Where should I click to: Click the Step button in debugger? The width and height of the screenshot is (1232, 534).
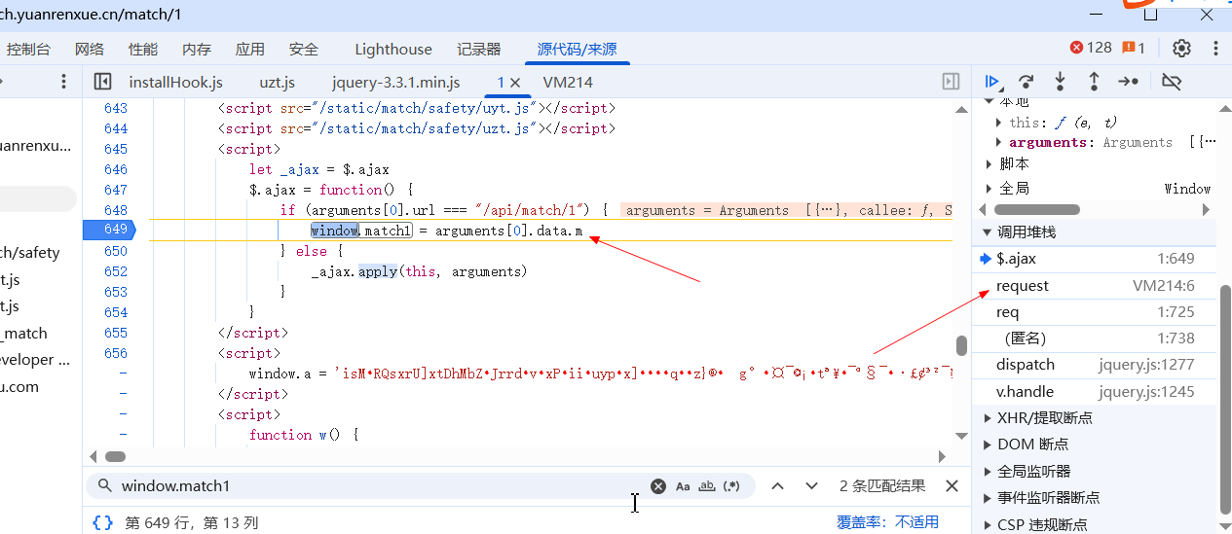coord(1128,82)
